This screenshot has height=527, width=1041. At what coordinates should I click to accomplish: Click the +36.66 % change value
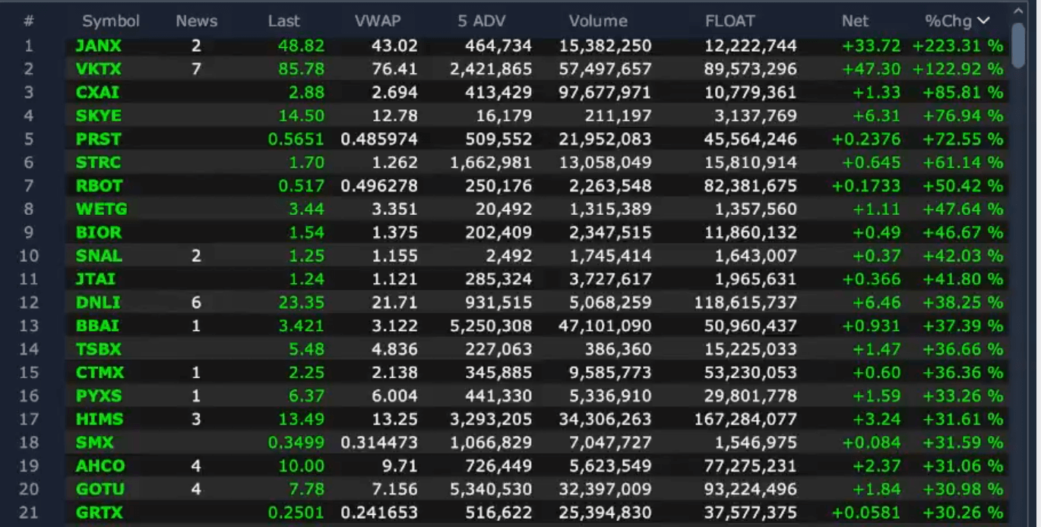coord(963,349)
